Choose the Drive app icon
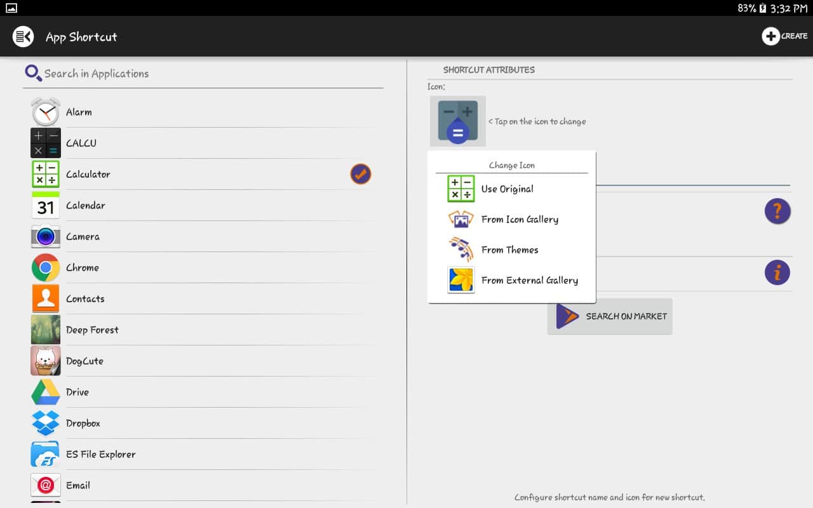813x508 pixels. click(x=46, y=392)
